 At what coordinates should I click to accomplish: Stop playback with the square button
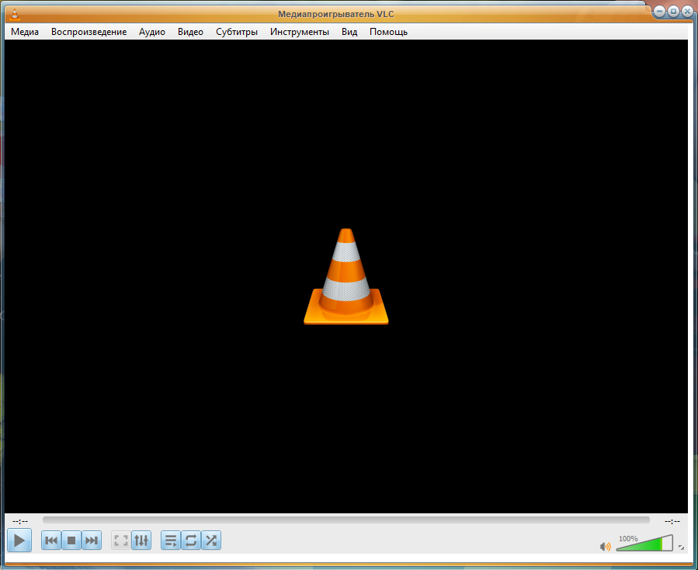pos(71,540)
